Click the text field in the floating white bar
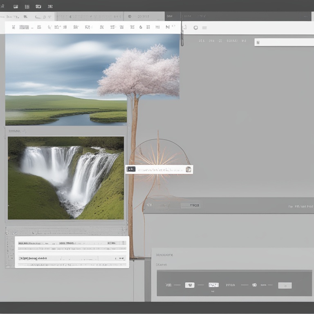Image resolution: width=314 pixels, height=314 pixels. (160, 170)
